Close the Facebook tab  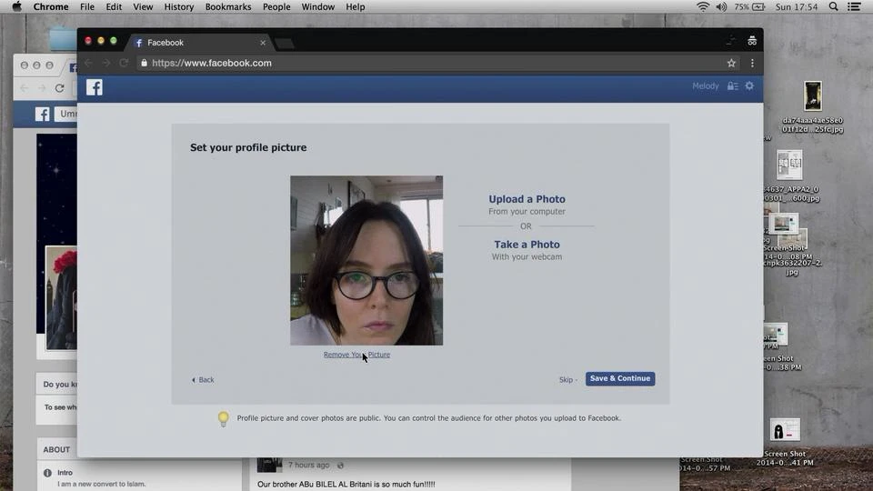point(263,43)
